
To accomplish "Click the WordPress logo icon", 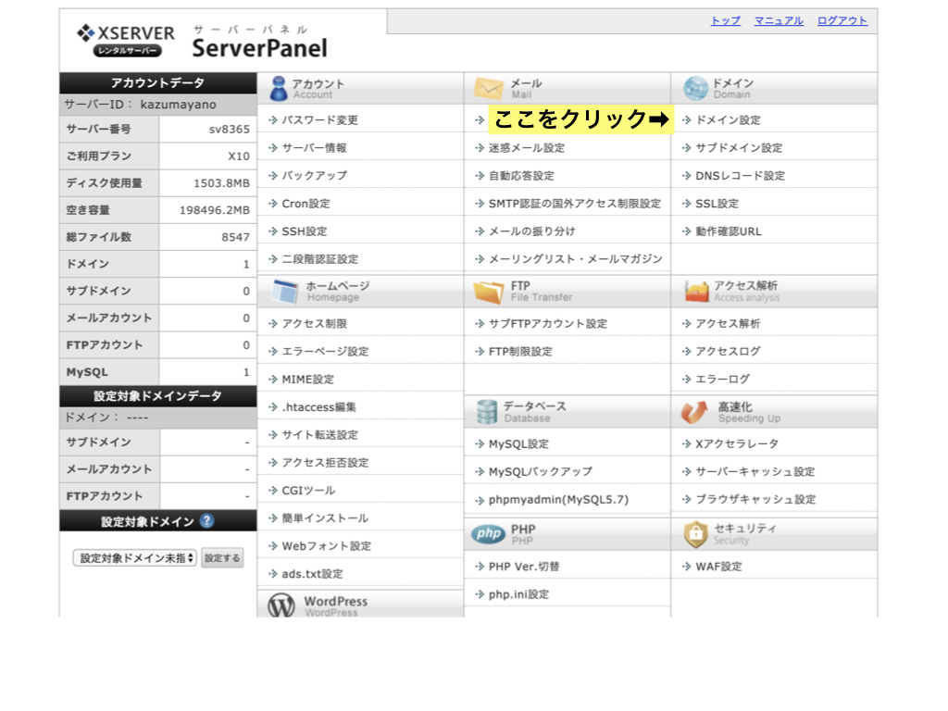I will 281,605.
